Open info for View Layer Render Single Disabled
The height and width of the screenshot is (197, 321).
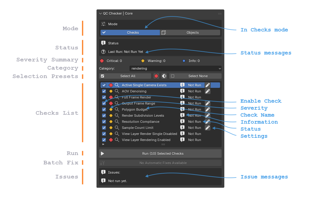[182, 133]
